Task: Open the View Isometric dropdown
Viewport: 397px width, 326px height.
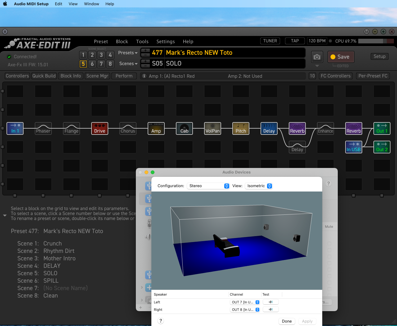Action: [259, 186]
